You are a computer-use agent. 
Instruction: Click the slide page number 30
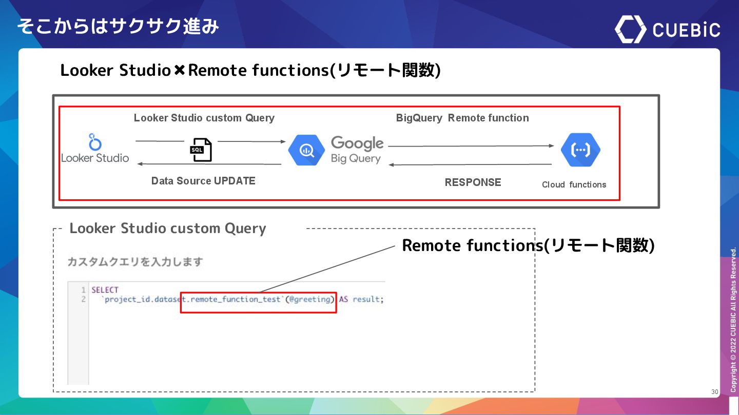click(714, 391)
